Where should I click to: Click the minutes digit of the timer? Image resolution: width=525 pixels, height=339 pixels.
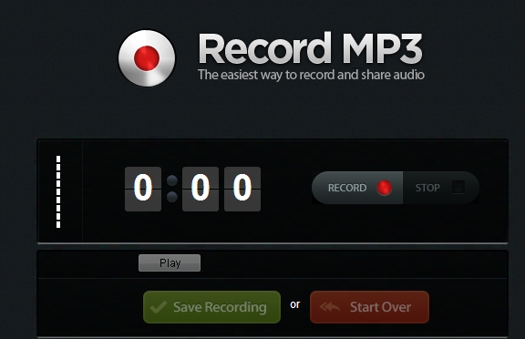(x=143, y=189)
